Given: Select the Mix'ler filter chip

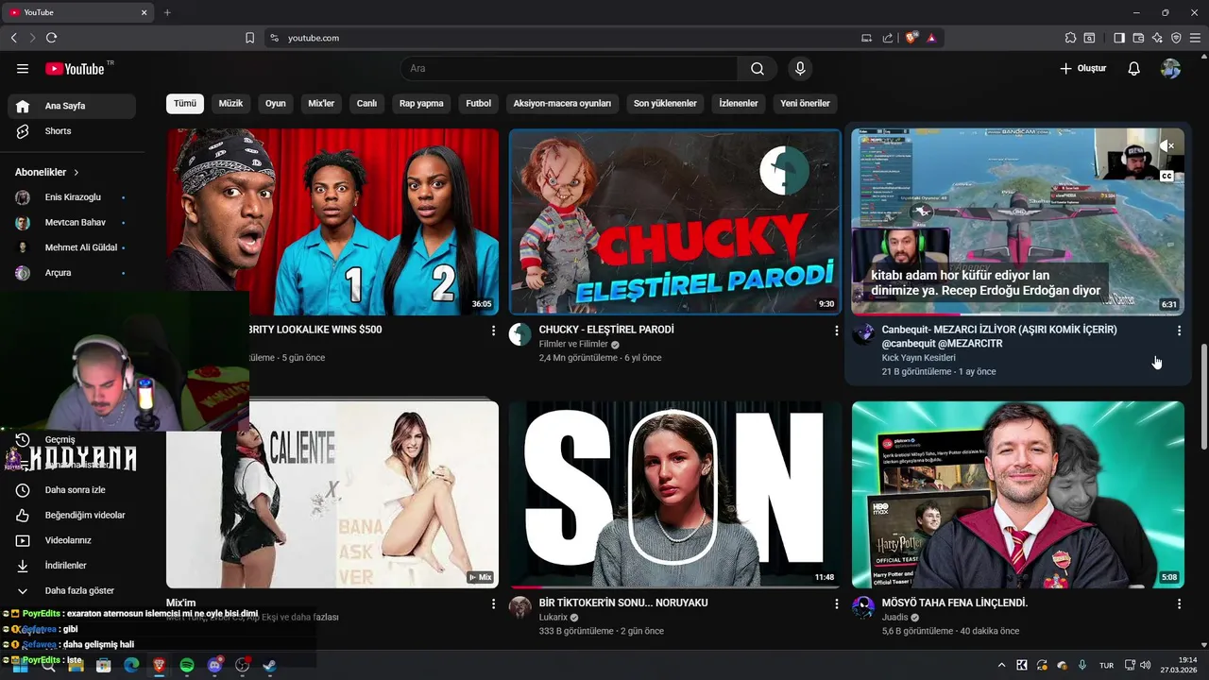Looking at the screenshot, I should coord(321,103).
